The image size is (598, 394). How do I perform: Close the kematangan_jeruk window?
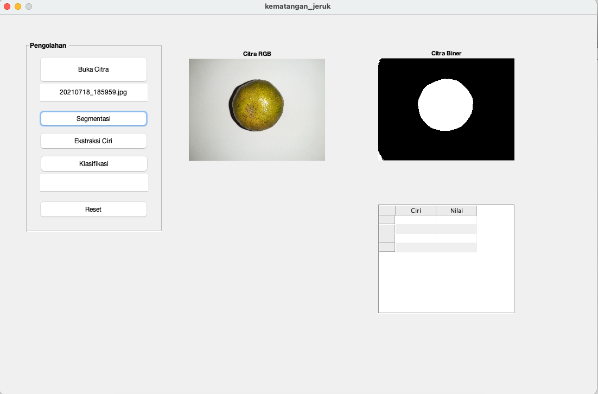pos(7,7)
